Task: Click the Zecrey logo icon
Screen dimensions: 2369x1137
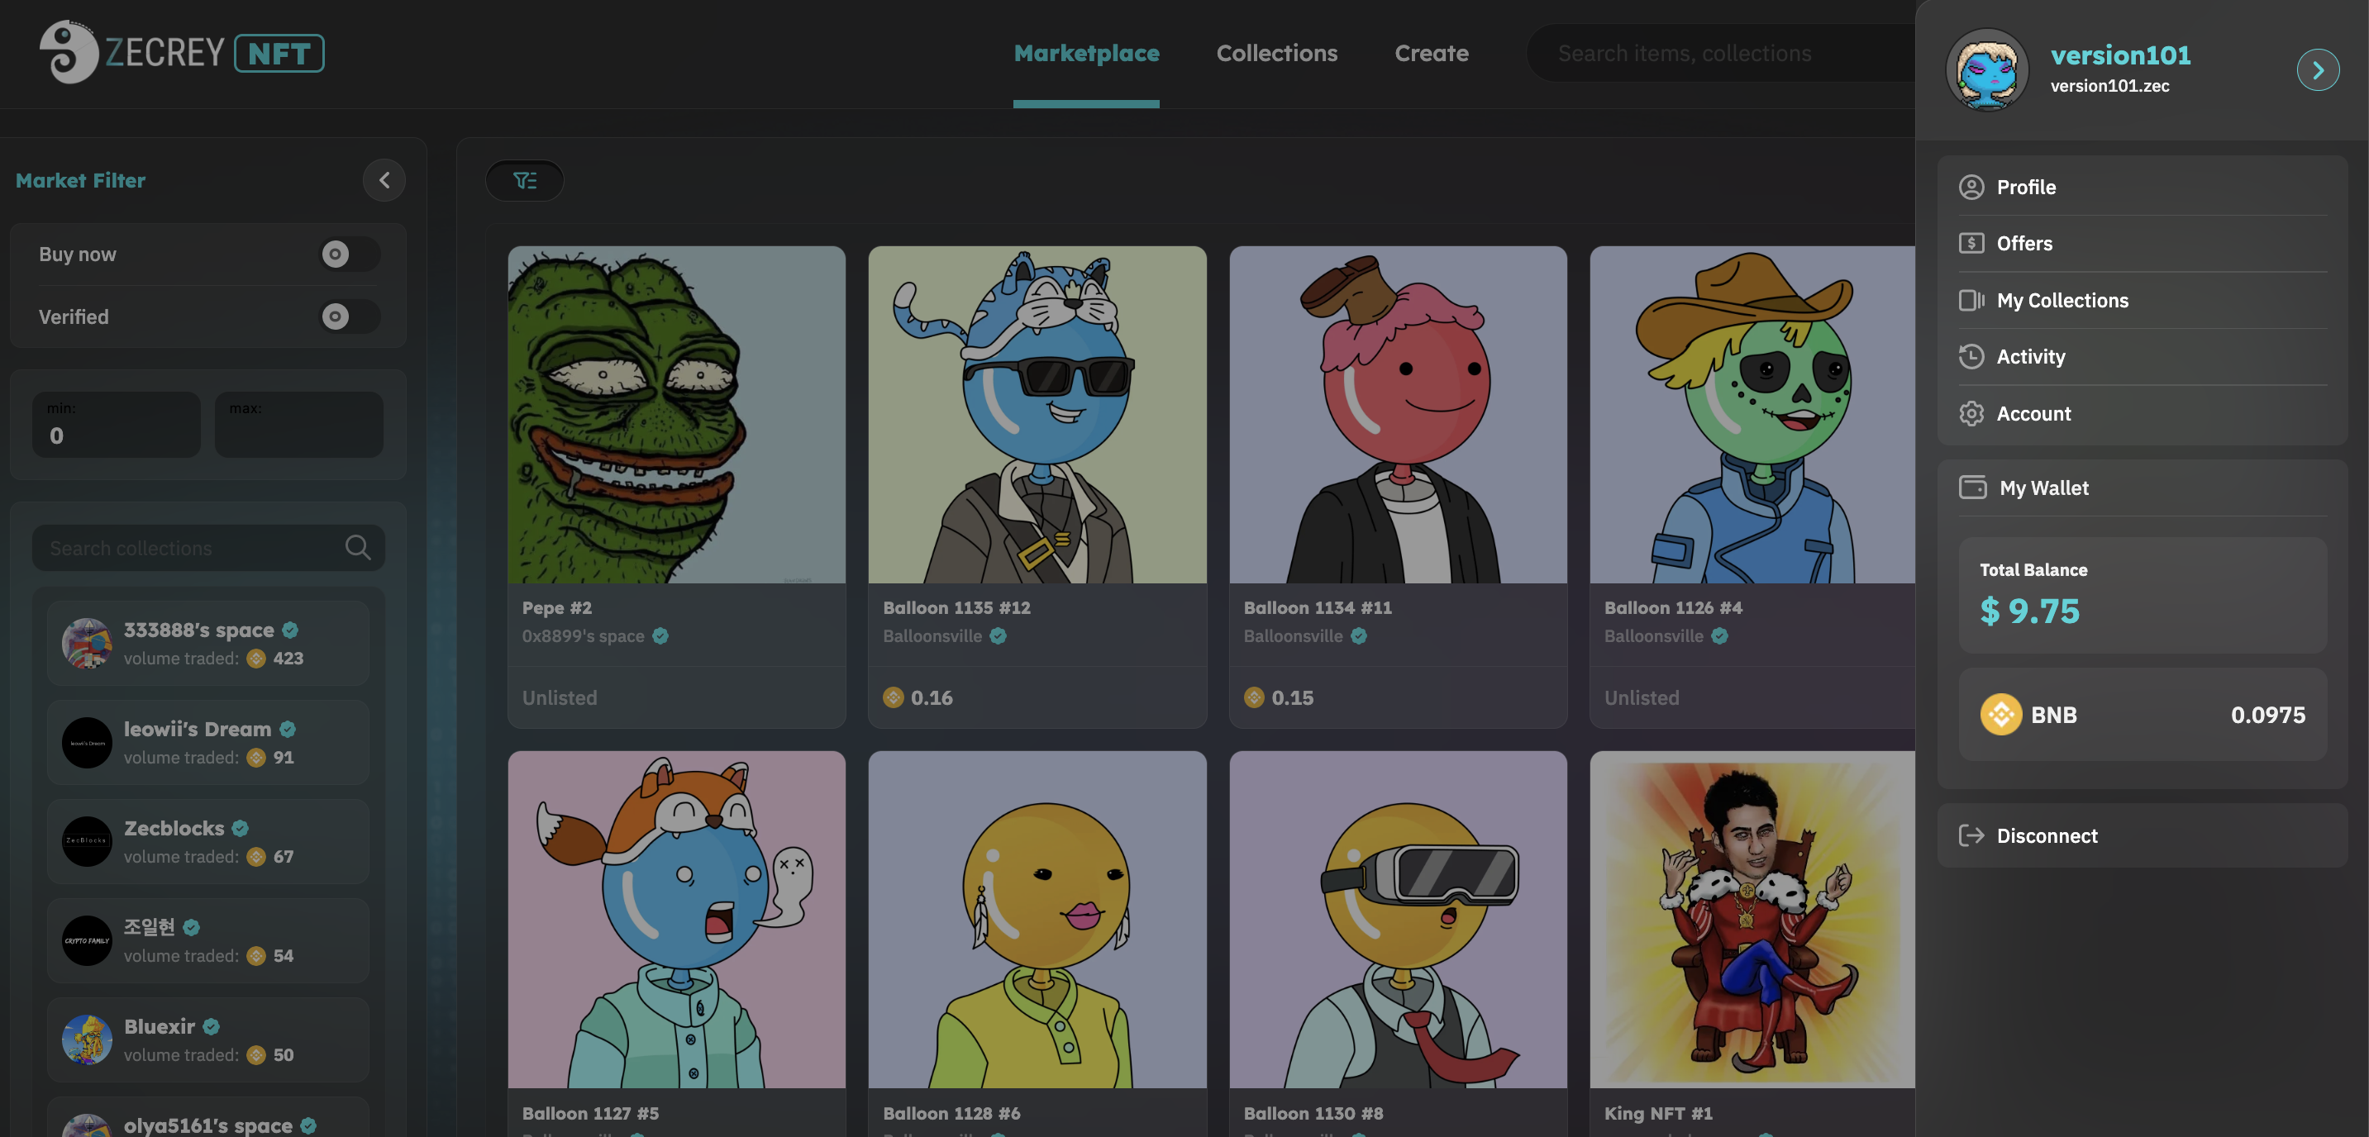Action: [69, 52]
